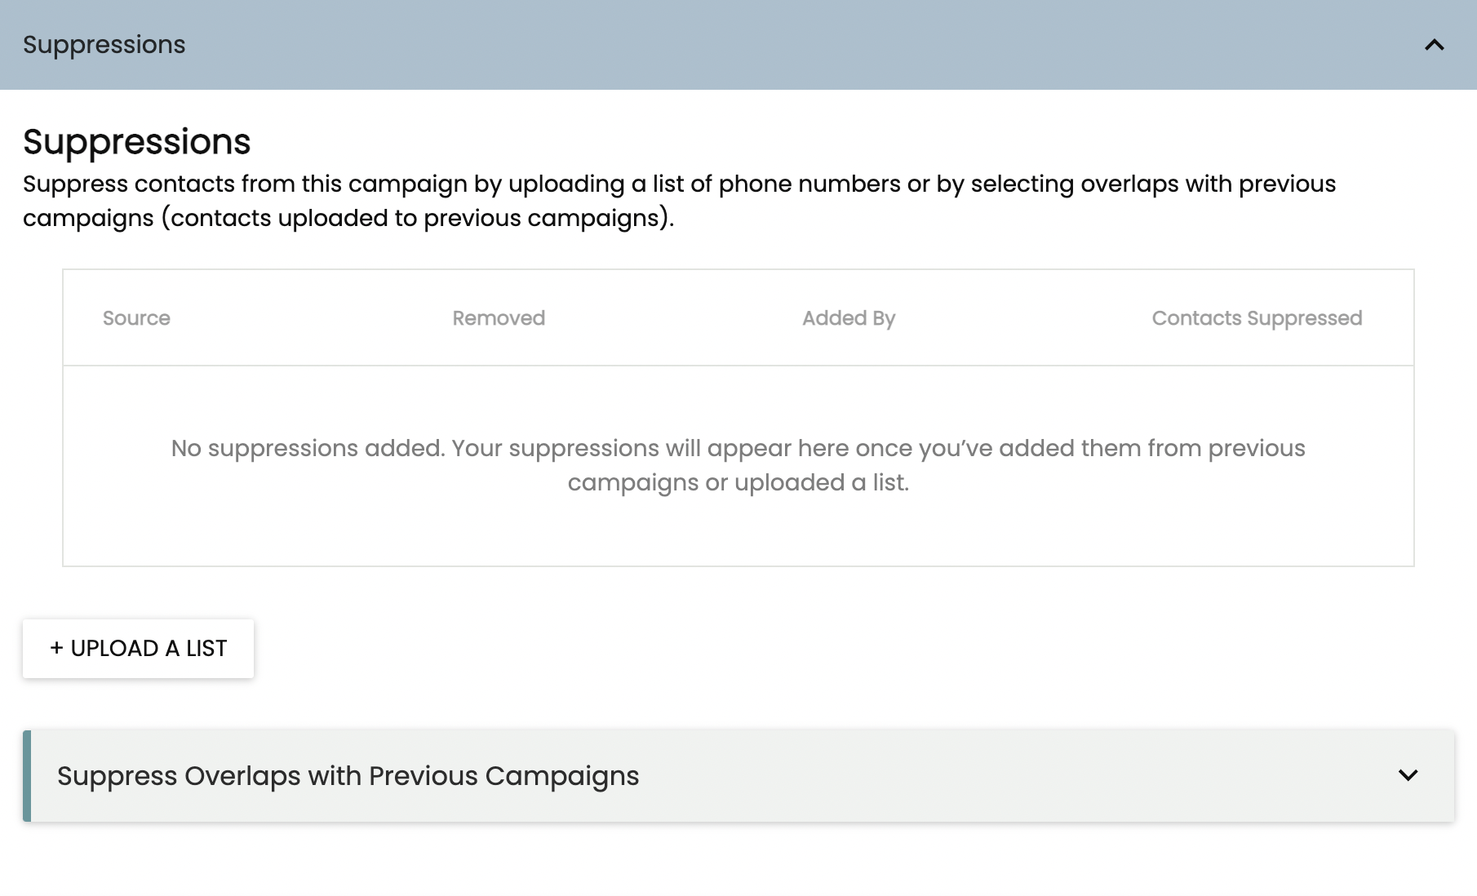Click the Removed column header
The image size is (1477, 896).
[499, 318]
